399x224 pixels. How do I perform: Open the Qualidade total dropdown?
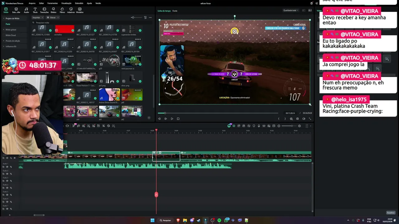[x=291, y=10]
